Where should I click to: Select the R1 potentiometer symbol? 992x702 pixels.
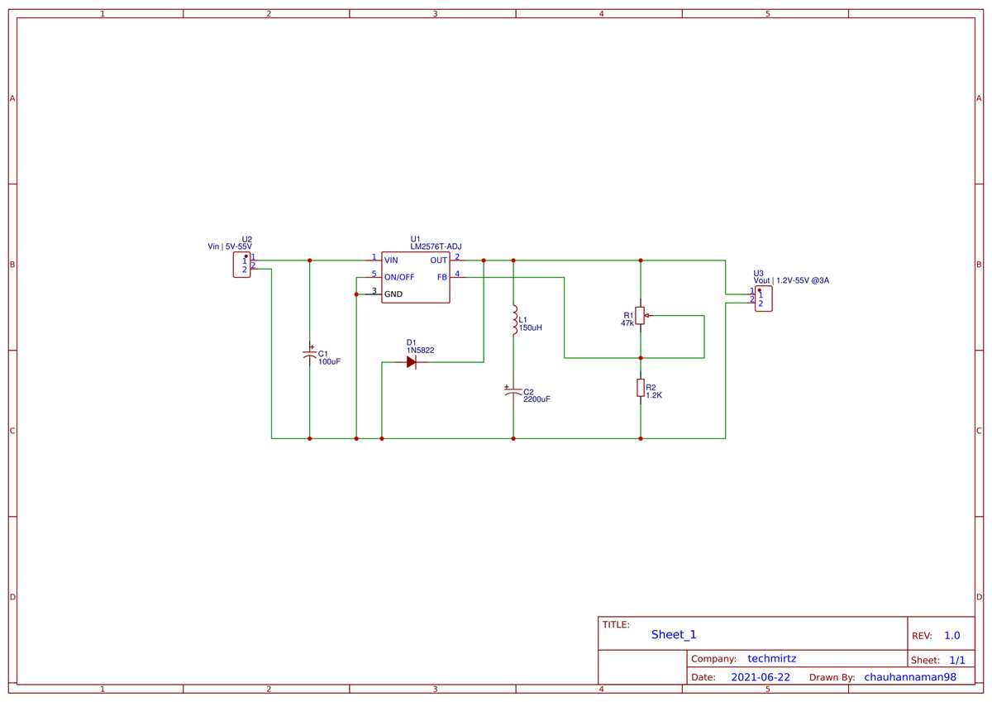click(641, 316)
